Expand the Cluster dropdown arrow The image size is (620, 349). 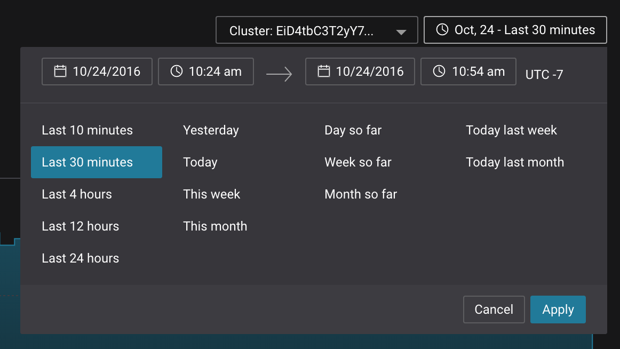point(401,32)
